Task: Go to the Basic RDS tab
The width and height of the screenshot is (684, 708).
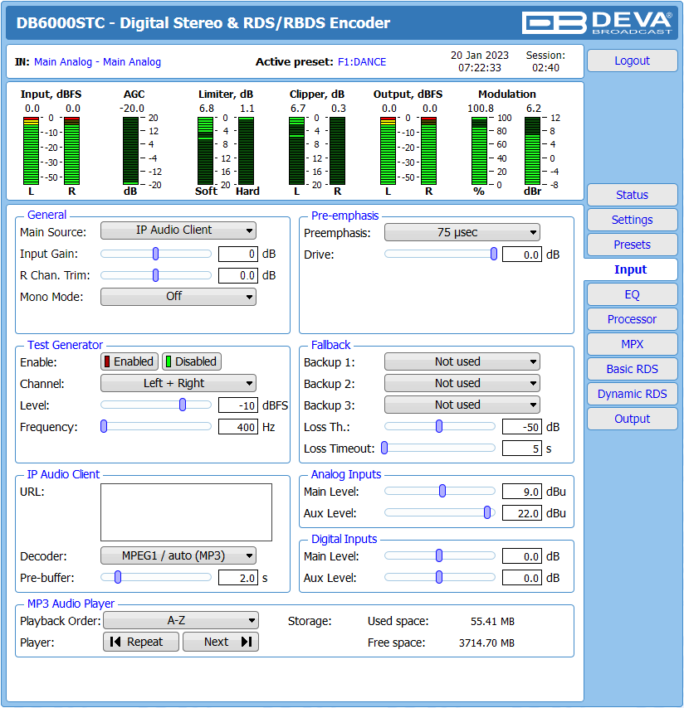Action: pyautogui.click(x=632, y=369)
